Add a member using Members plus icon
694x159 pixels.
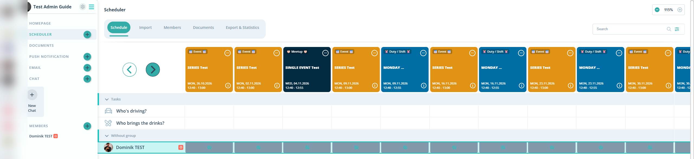pos(87,126)
